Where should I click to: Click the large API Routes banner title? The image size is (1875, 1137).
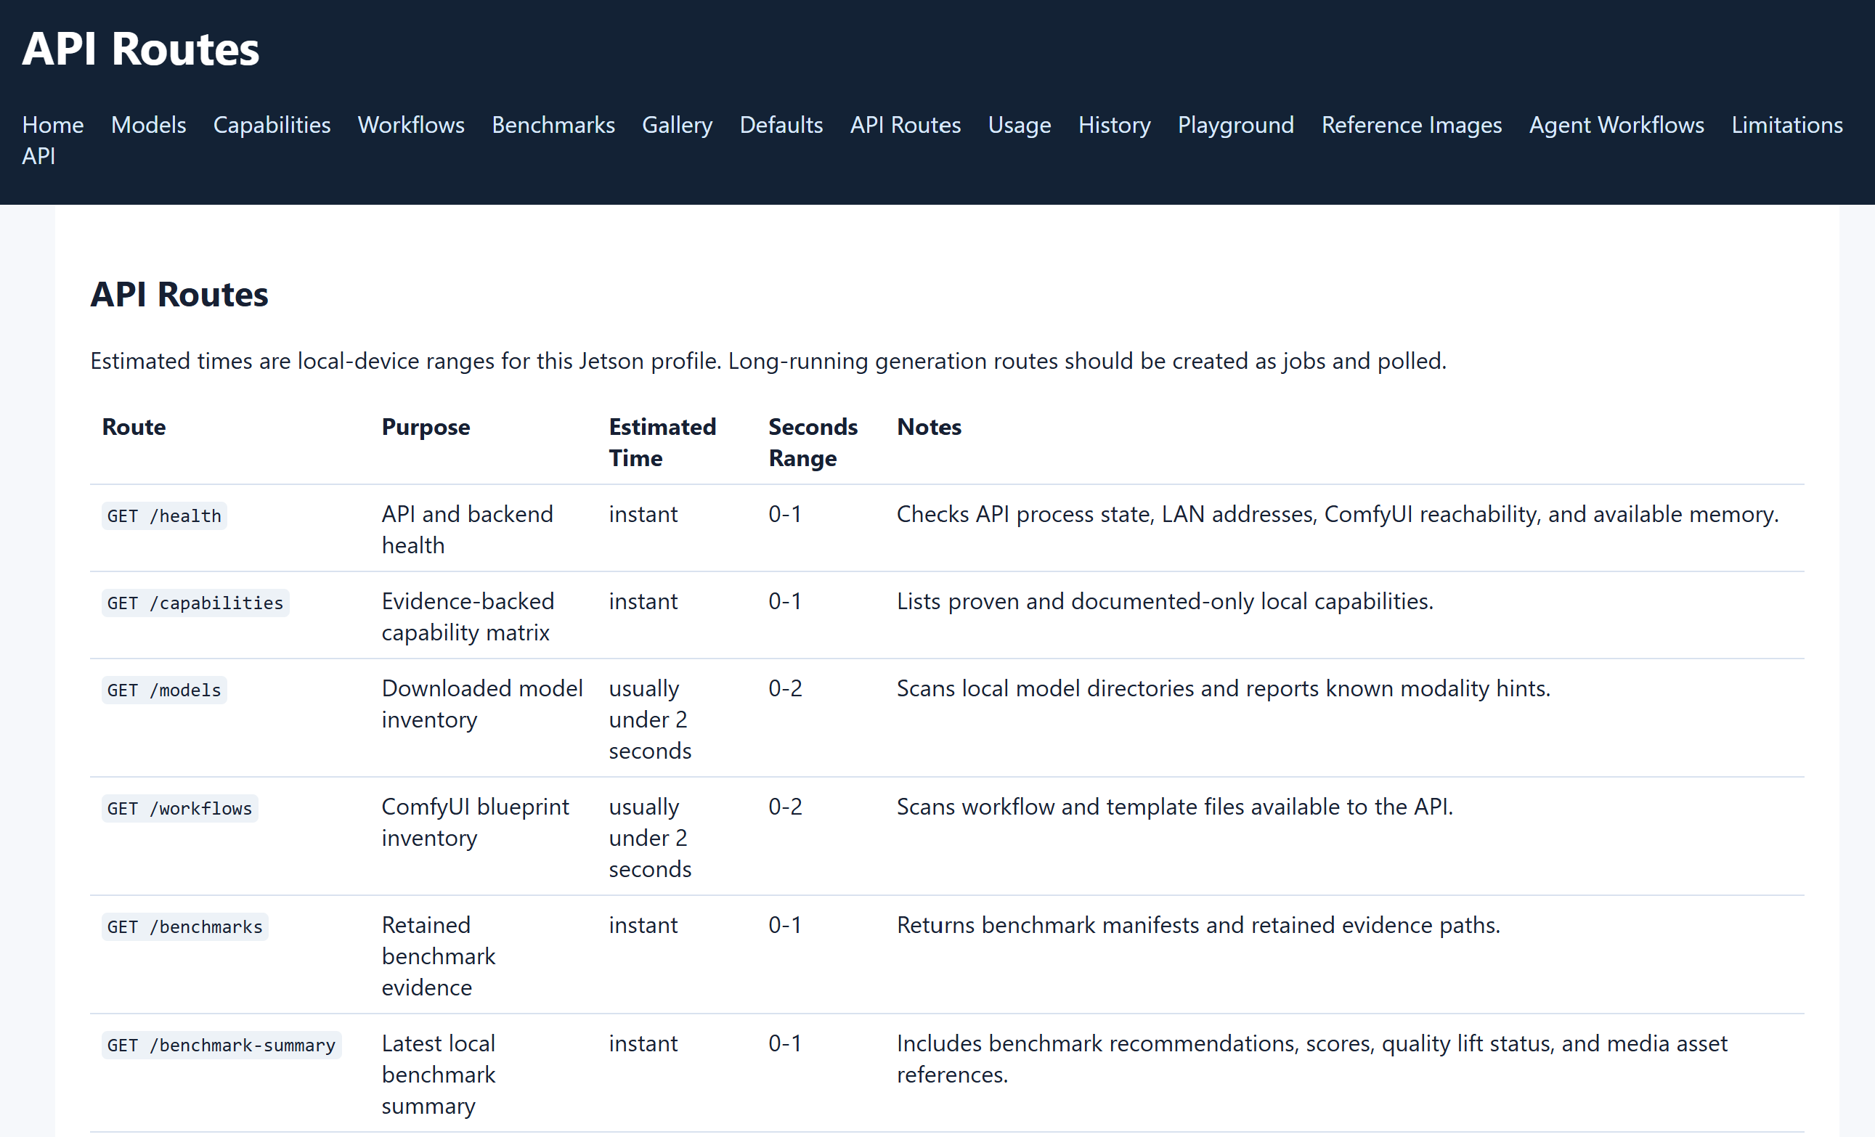pos(141,49)
